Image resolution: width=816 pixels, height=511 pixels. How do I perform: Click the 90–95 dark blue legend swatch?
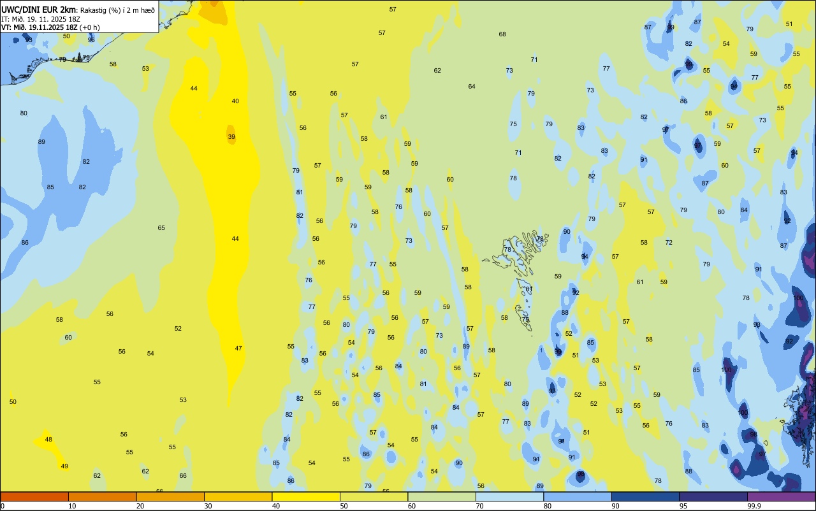pos(645,496)
